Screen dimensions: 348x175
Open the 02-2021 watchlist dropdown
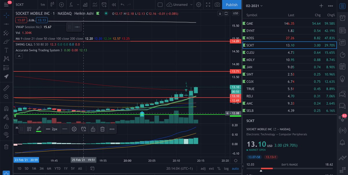254,6
